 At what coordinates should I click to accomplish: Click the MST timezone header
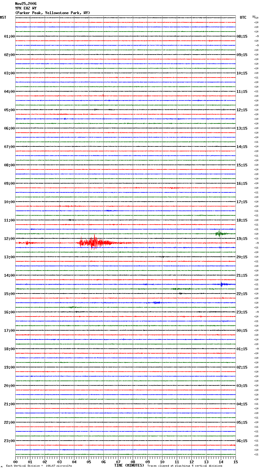[3, 17]
